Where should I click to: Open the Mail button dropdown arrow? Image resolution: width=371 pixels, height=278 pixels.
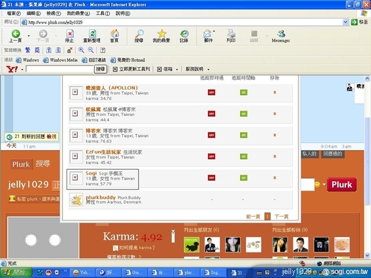pos(214,31)
